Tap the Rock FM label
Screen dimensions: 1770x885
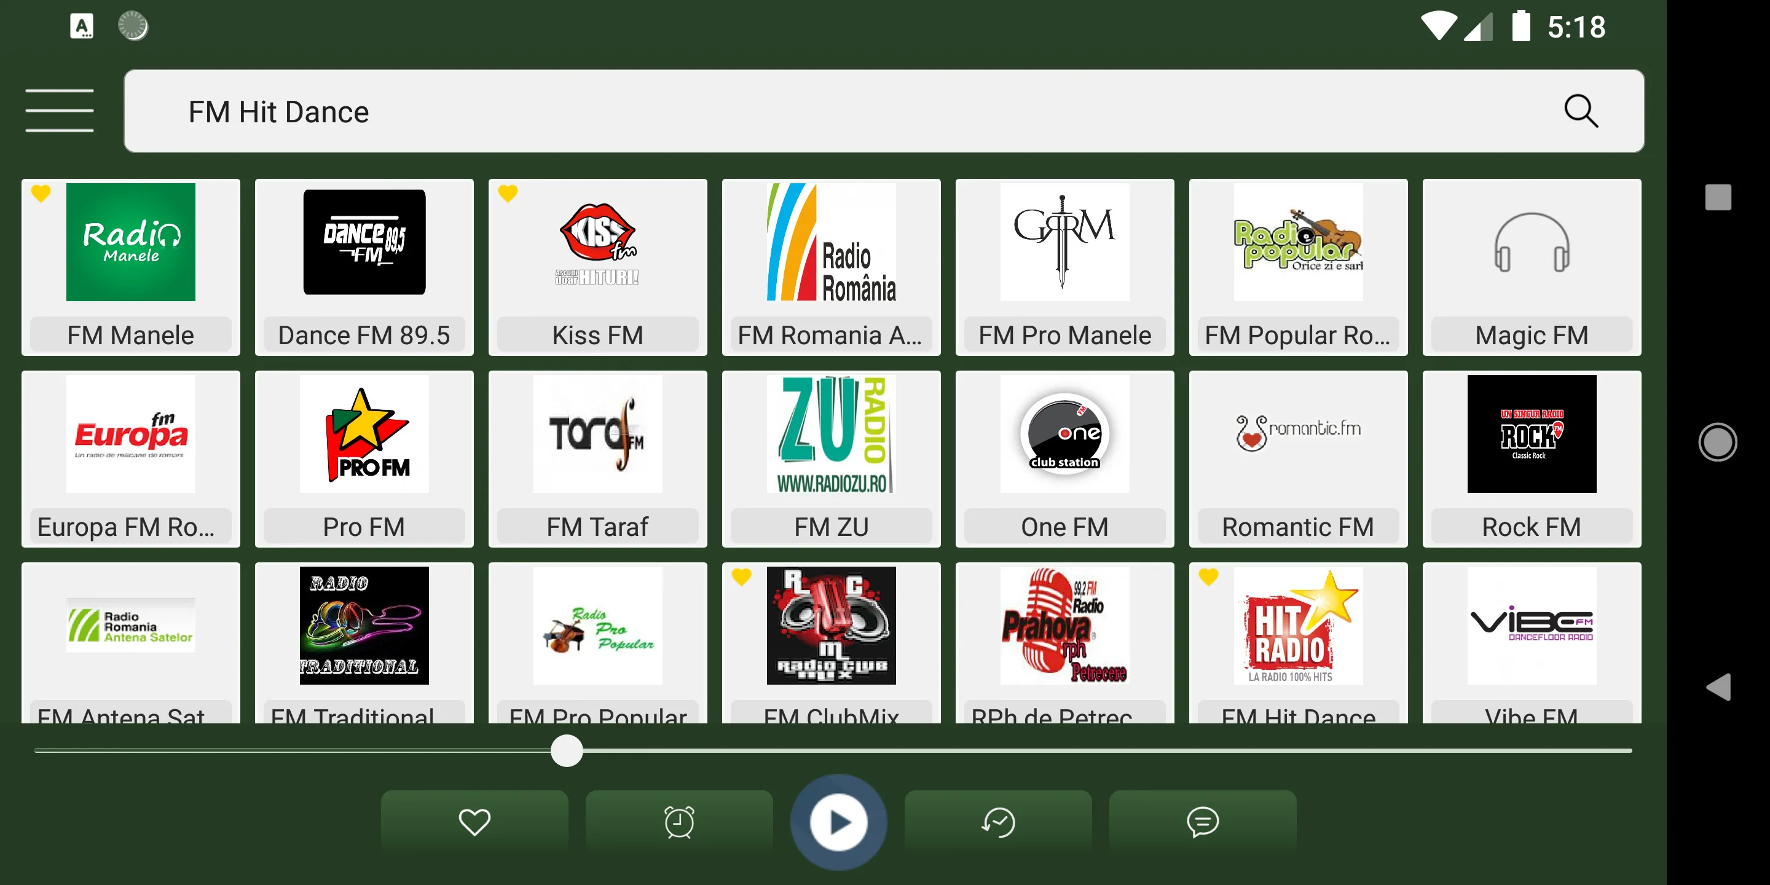(x=1532, y=527)
